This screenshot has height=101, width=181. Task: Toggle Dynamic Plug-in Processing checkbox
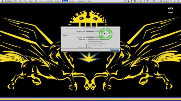87,45
